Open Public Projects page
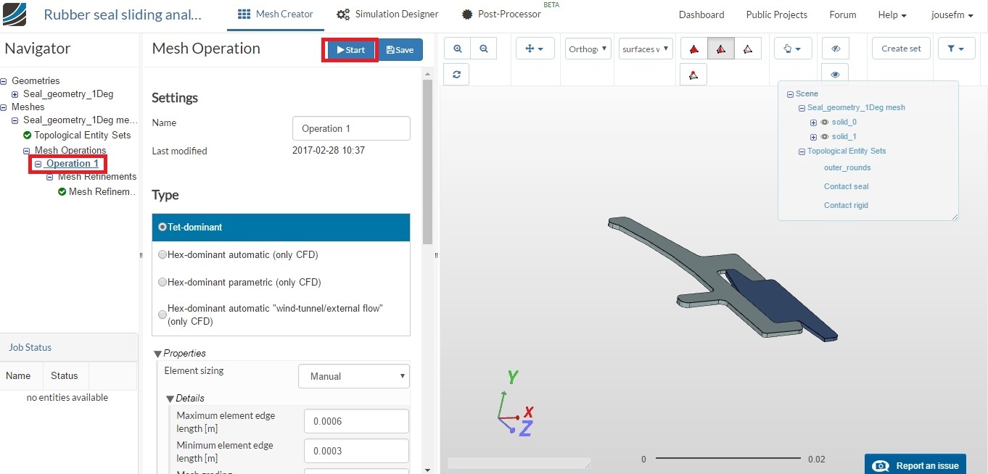The width and height of the screenshot is (988, 474). coord(776,14)
